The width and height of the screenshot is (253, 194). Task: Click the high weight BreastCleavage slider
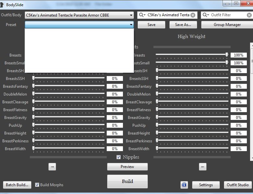[192, 101]
